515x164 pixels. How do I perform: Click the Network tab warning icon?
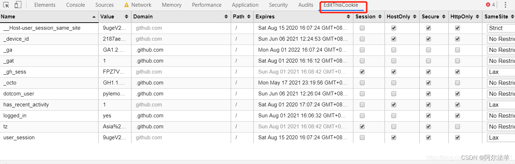[127, 5]
